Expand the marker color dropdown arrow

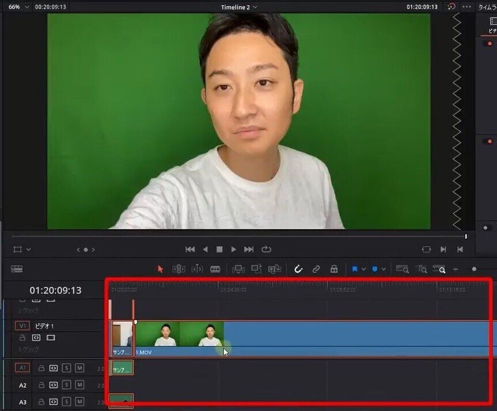point(384,269)
